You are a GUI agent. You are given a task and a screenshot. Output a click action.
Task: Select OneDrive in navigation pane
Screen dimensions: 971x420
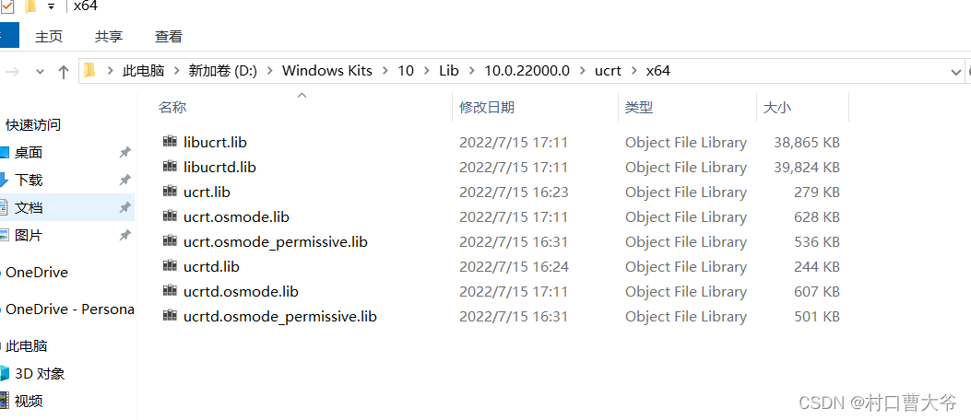37,272
